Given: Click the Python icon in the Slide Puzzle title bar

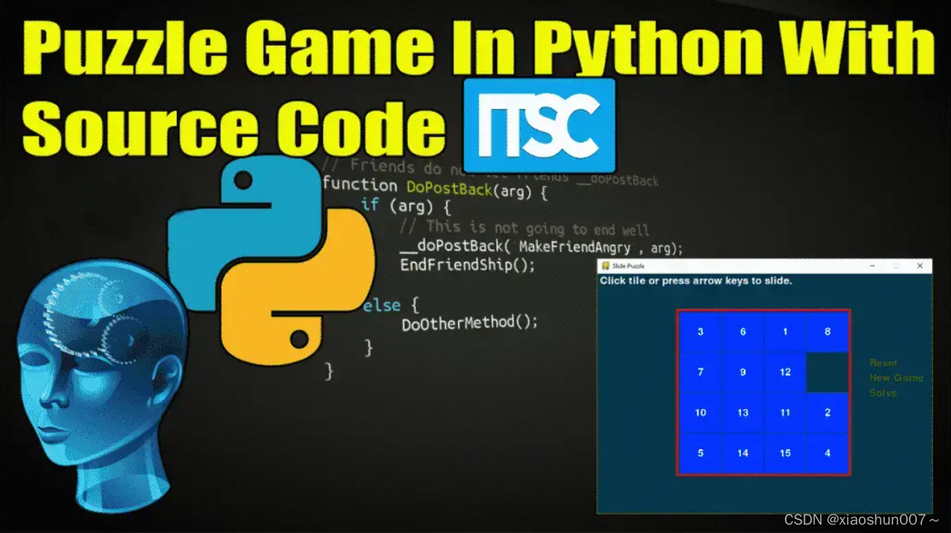Looking at the screenshot, I should (604, 266).
